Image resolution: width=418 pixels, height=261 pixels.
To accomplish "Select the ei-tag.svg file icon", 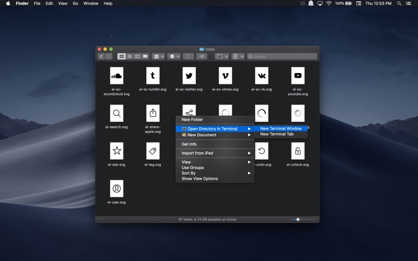I will (x=153, y=151).
